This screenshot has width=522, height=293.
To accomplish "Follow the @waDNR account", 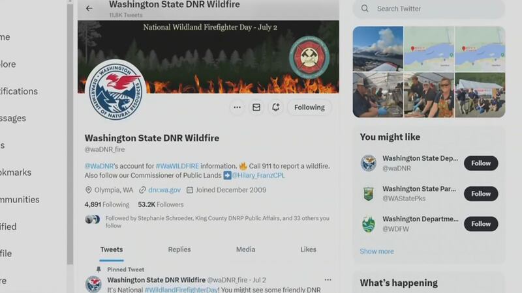I will [x=481, y=163].
